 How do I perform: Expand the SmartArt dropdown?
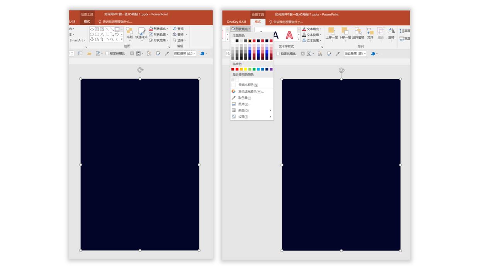(77, 40)
